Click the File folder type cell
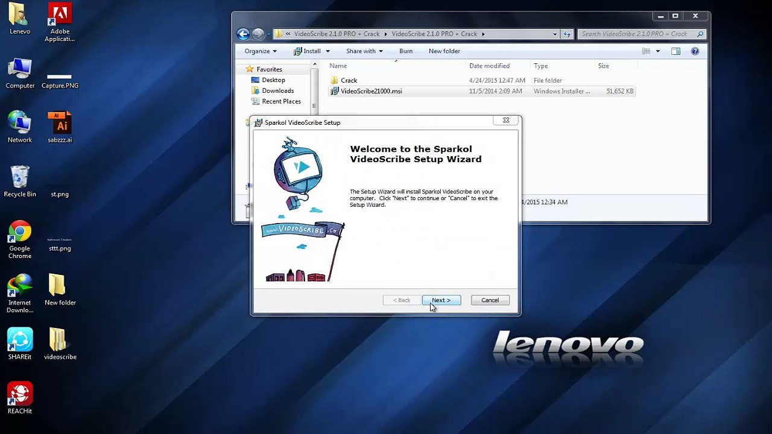This screenshot has width=772, height=434. click(548, 80)
